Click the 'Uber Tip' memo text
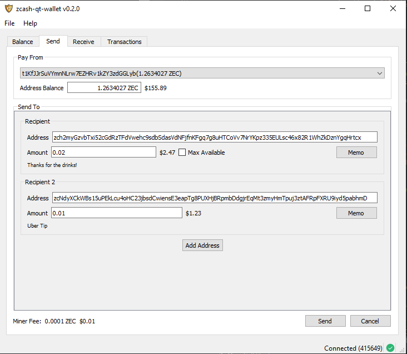407x354 pixels. pos(37,225)
